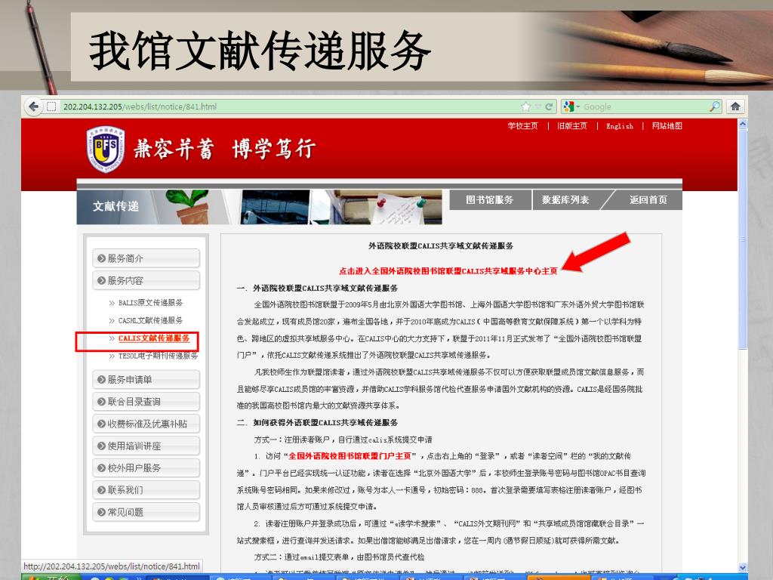Click the page title 外语院校联盟CALIS共享域文献传递服务
The height and width of the screenshot is (580, 773).
[x=441, y=245]
